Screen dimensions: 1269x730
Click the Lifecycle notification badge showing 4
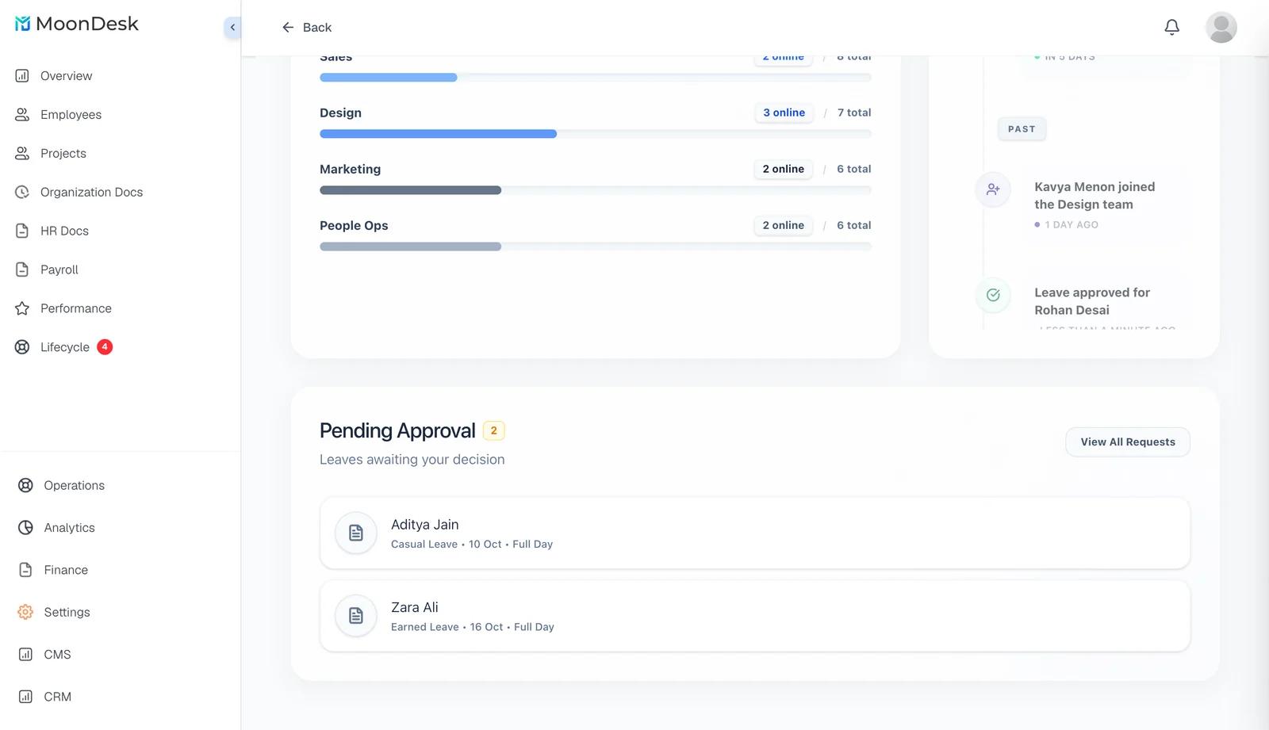(105, 347)
